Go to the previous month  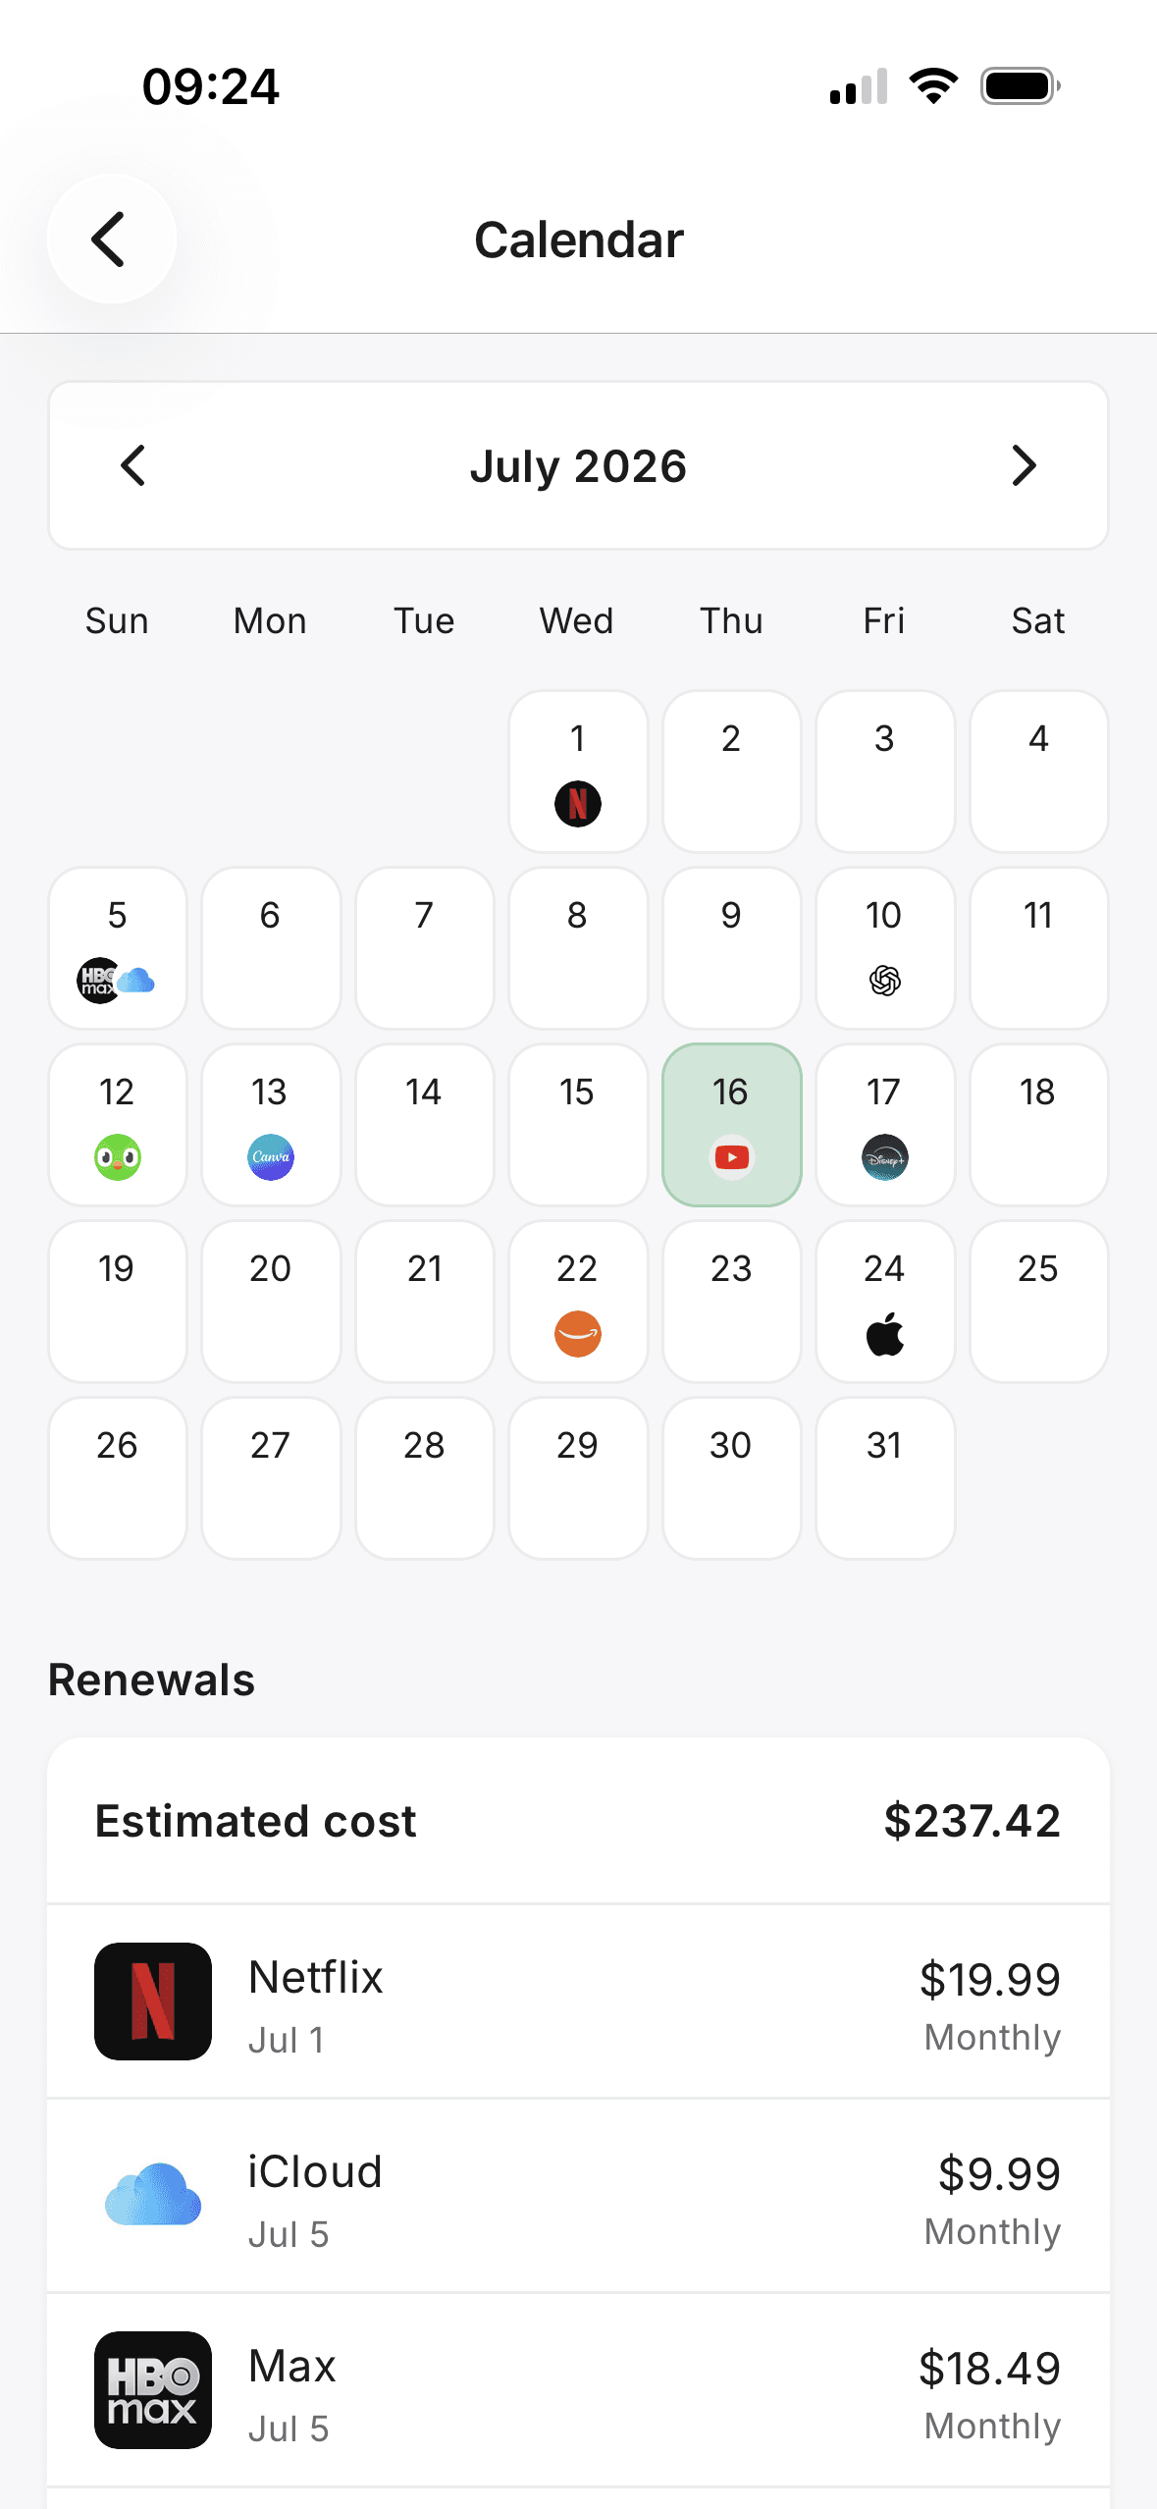133,465
